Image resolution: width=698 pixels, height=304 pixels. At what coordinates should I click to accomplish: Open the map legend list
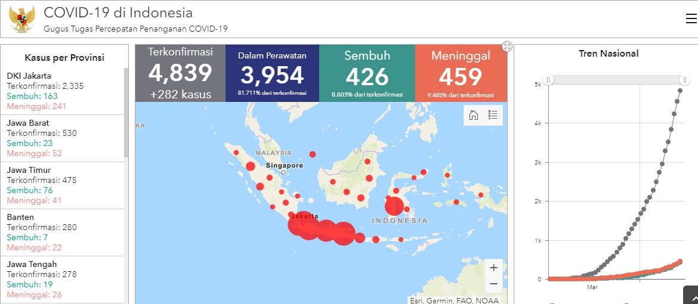click(x=493, y=116)
